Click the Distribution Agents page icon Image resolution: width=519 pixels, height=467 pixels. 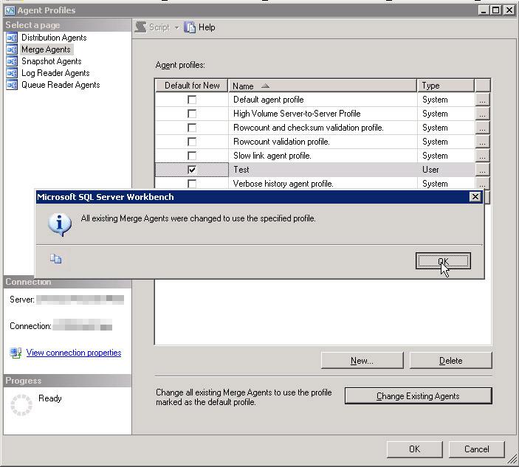[12, 38]
